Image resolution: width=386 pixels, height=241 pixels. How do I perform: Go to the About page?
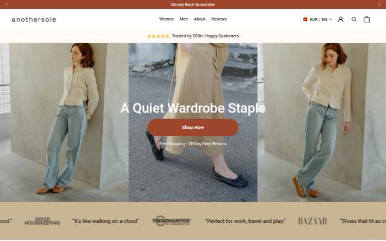coord(200,19)
